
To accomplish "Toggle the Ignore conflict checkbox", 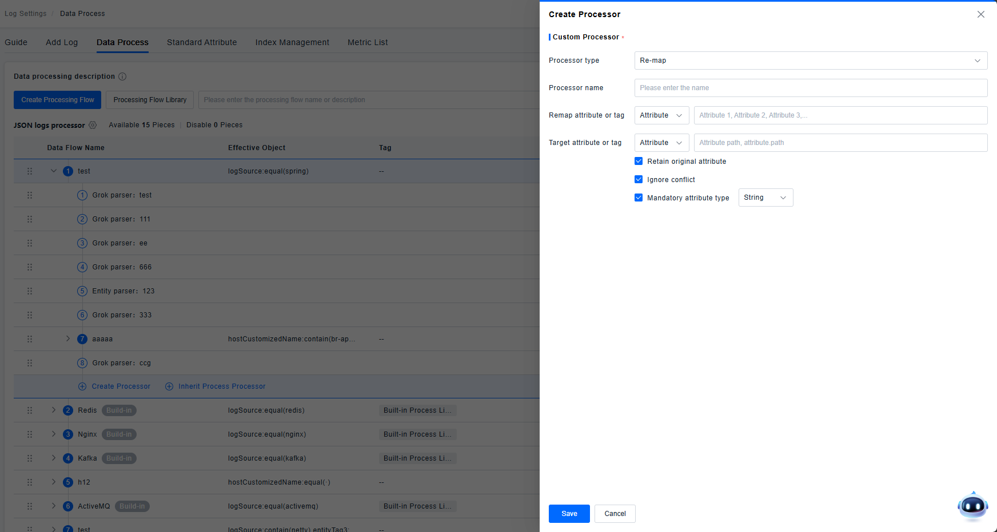I will tap(639, 180).
